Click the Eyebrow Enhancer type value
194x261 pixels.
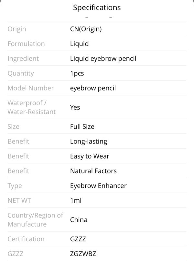click(x=98, y=186)
